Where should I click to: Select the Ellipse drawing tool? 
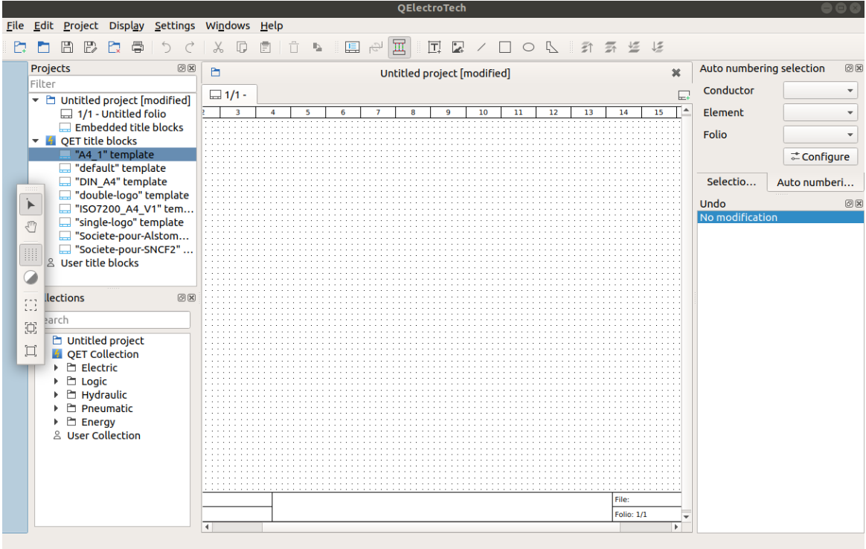[x=528, y=47]
